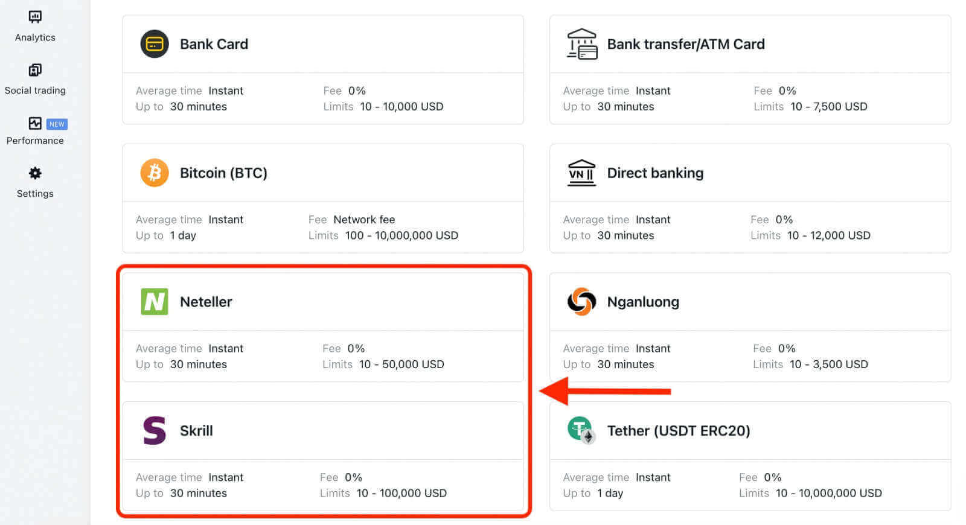Click the Bank transfer/ATM Card icon
This screenshot has height=525, width=966.
pyautogui.click(x=581, y=44)
